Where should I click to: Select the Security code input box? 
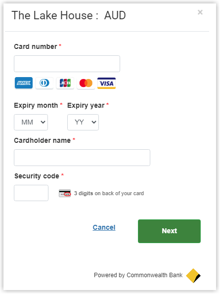click(x=31, y=193)
